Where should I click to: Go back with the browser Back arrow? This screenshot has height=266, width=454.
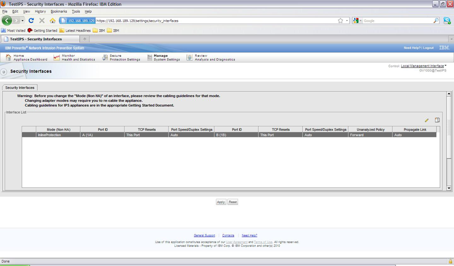point(7,21)
